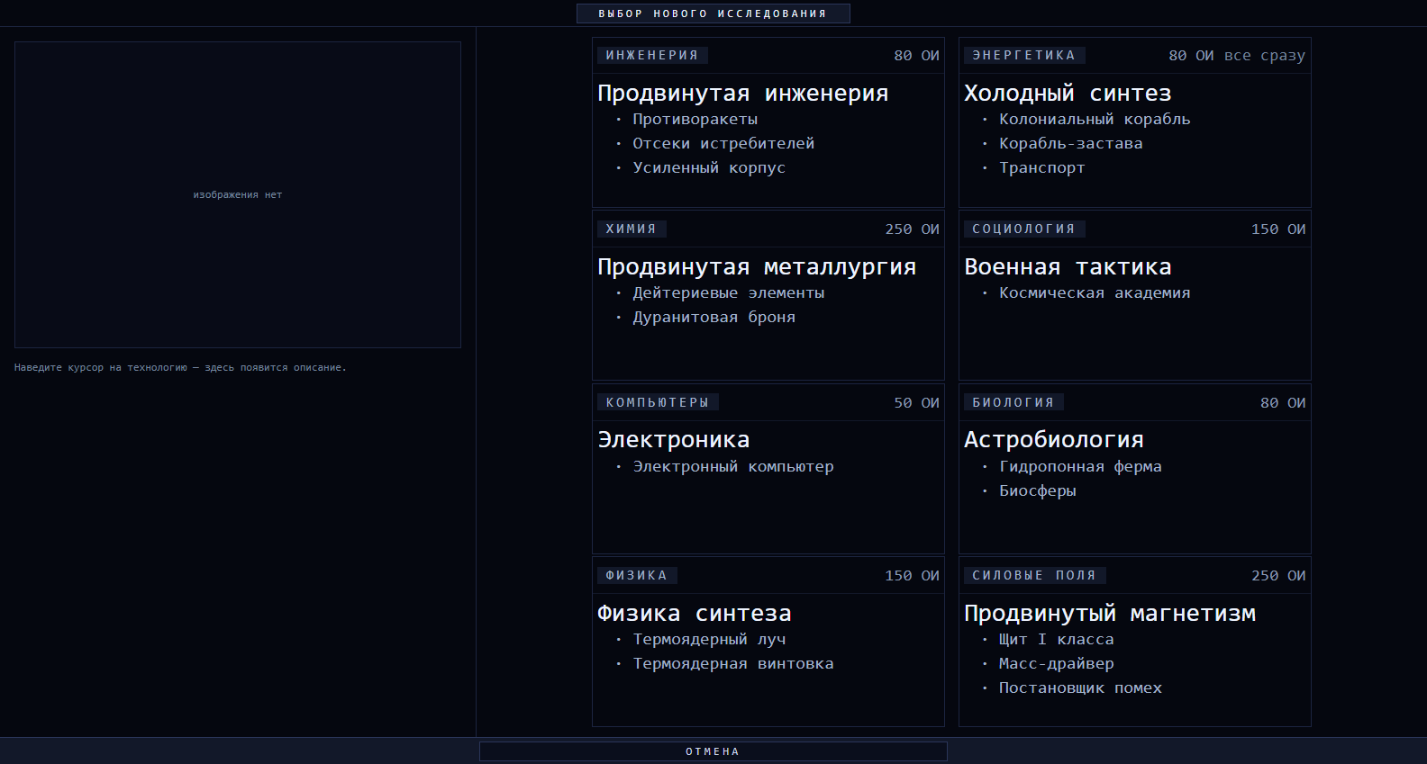Click the ФИЗИКА category label
The image size is (1427, 764).
pos(637,575)
